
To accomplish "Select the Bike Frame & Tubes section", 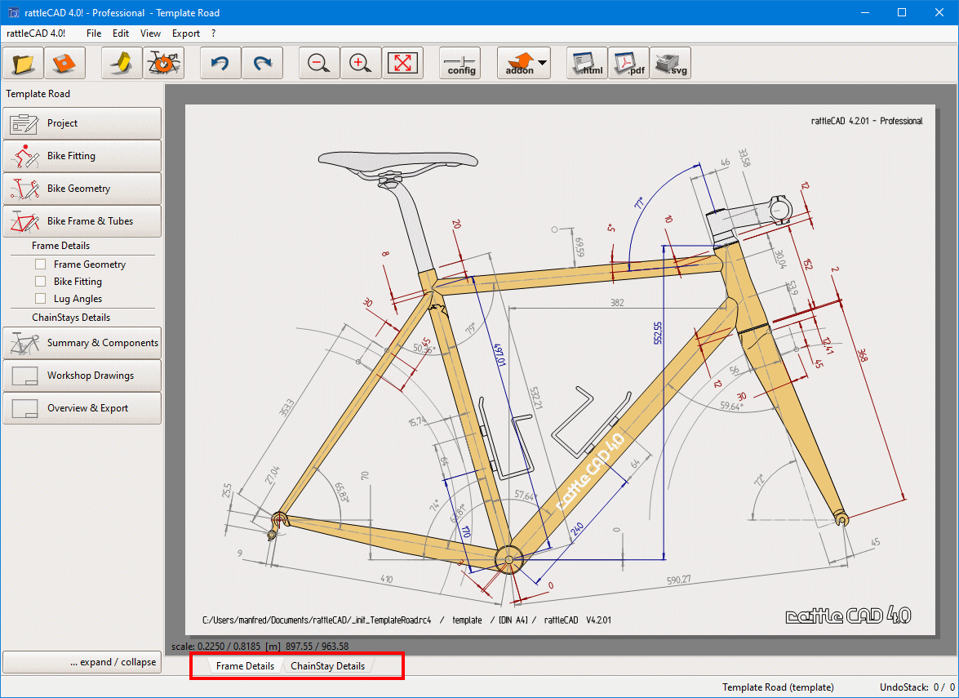I will pyautogui.click(x=82, y=221).
